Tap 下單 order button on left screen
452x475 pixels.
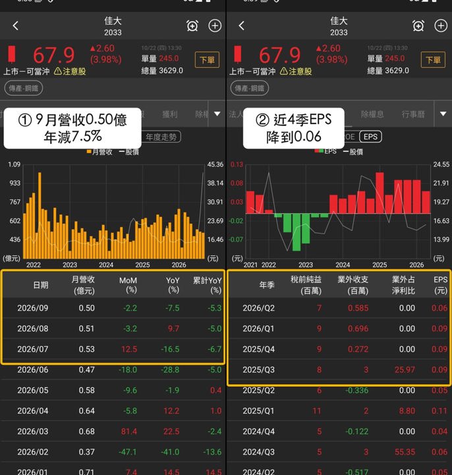(x=208, y=59)
